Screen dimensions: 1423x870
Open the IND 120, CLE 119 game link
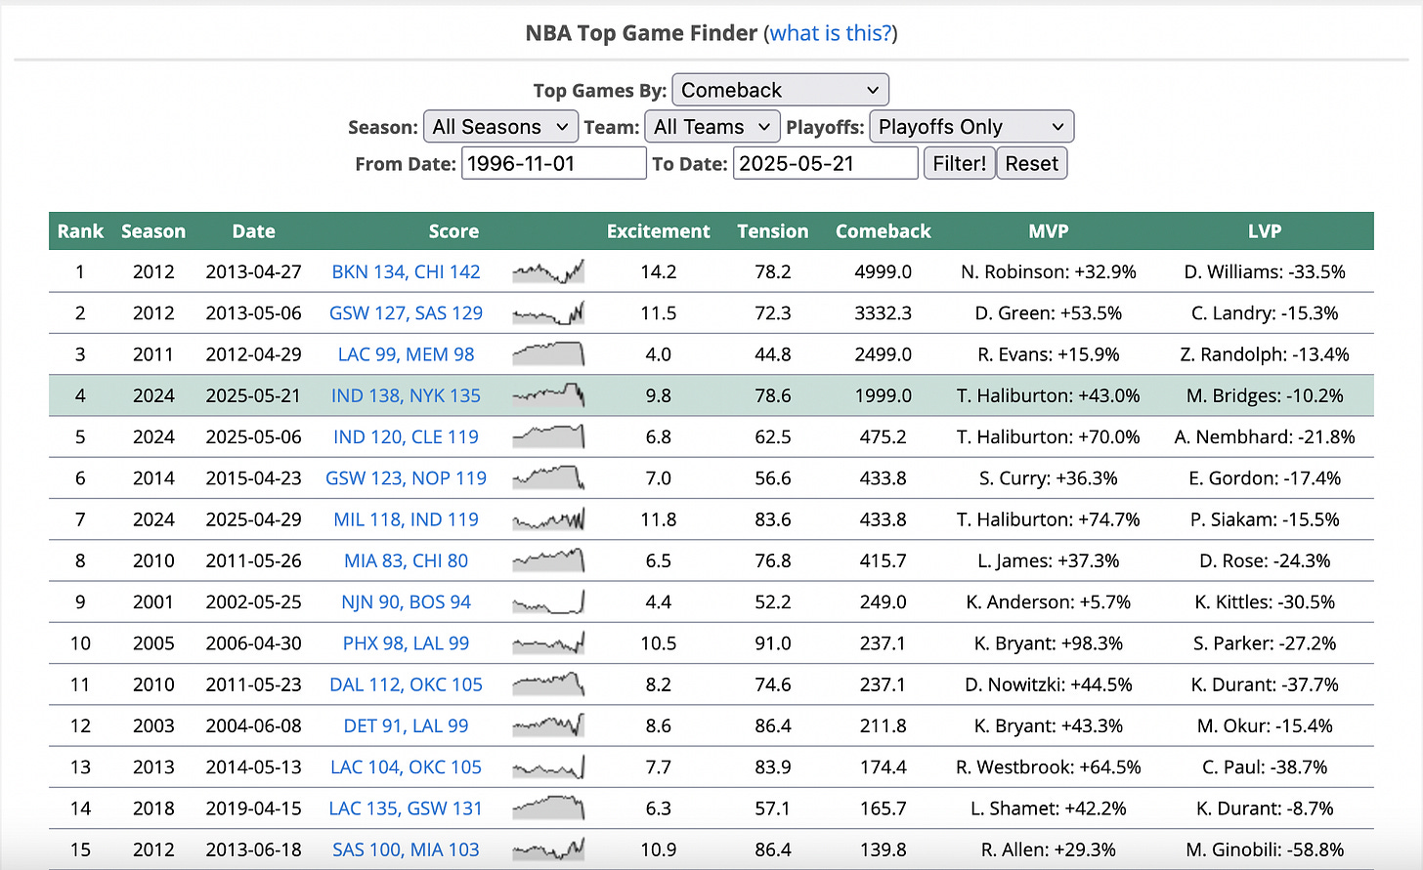[x=406, y=436]
